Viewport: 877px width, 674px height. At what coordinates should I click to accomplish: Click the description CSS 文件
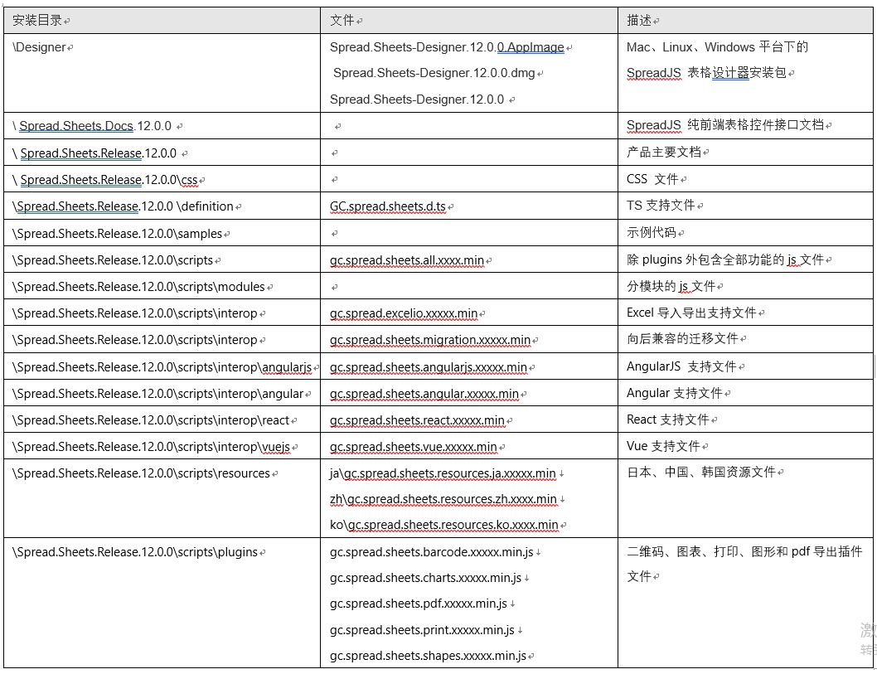point(652,179)
